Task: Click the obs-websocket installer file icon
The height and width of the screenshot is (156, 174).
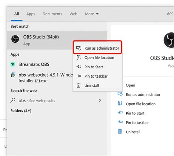Action: [13, 75]
